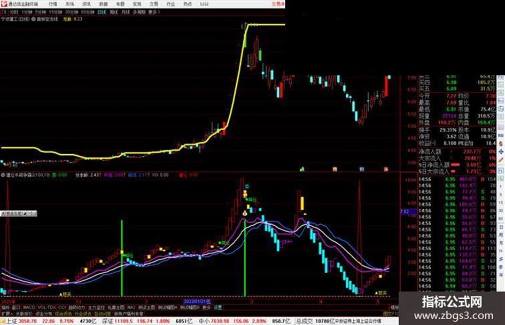Image resolution: width=505 pixels, height=325 pixels.
Task: Click the 2022/01/21 date marker on timeline
Action: point(197,302)
